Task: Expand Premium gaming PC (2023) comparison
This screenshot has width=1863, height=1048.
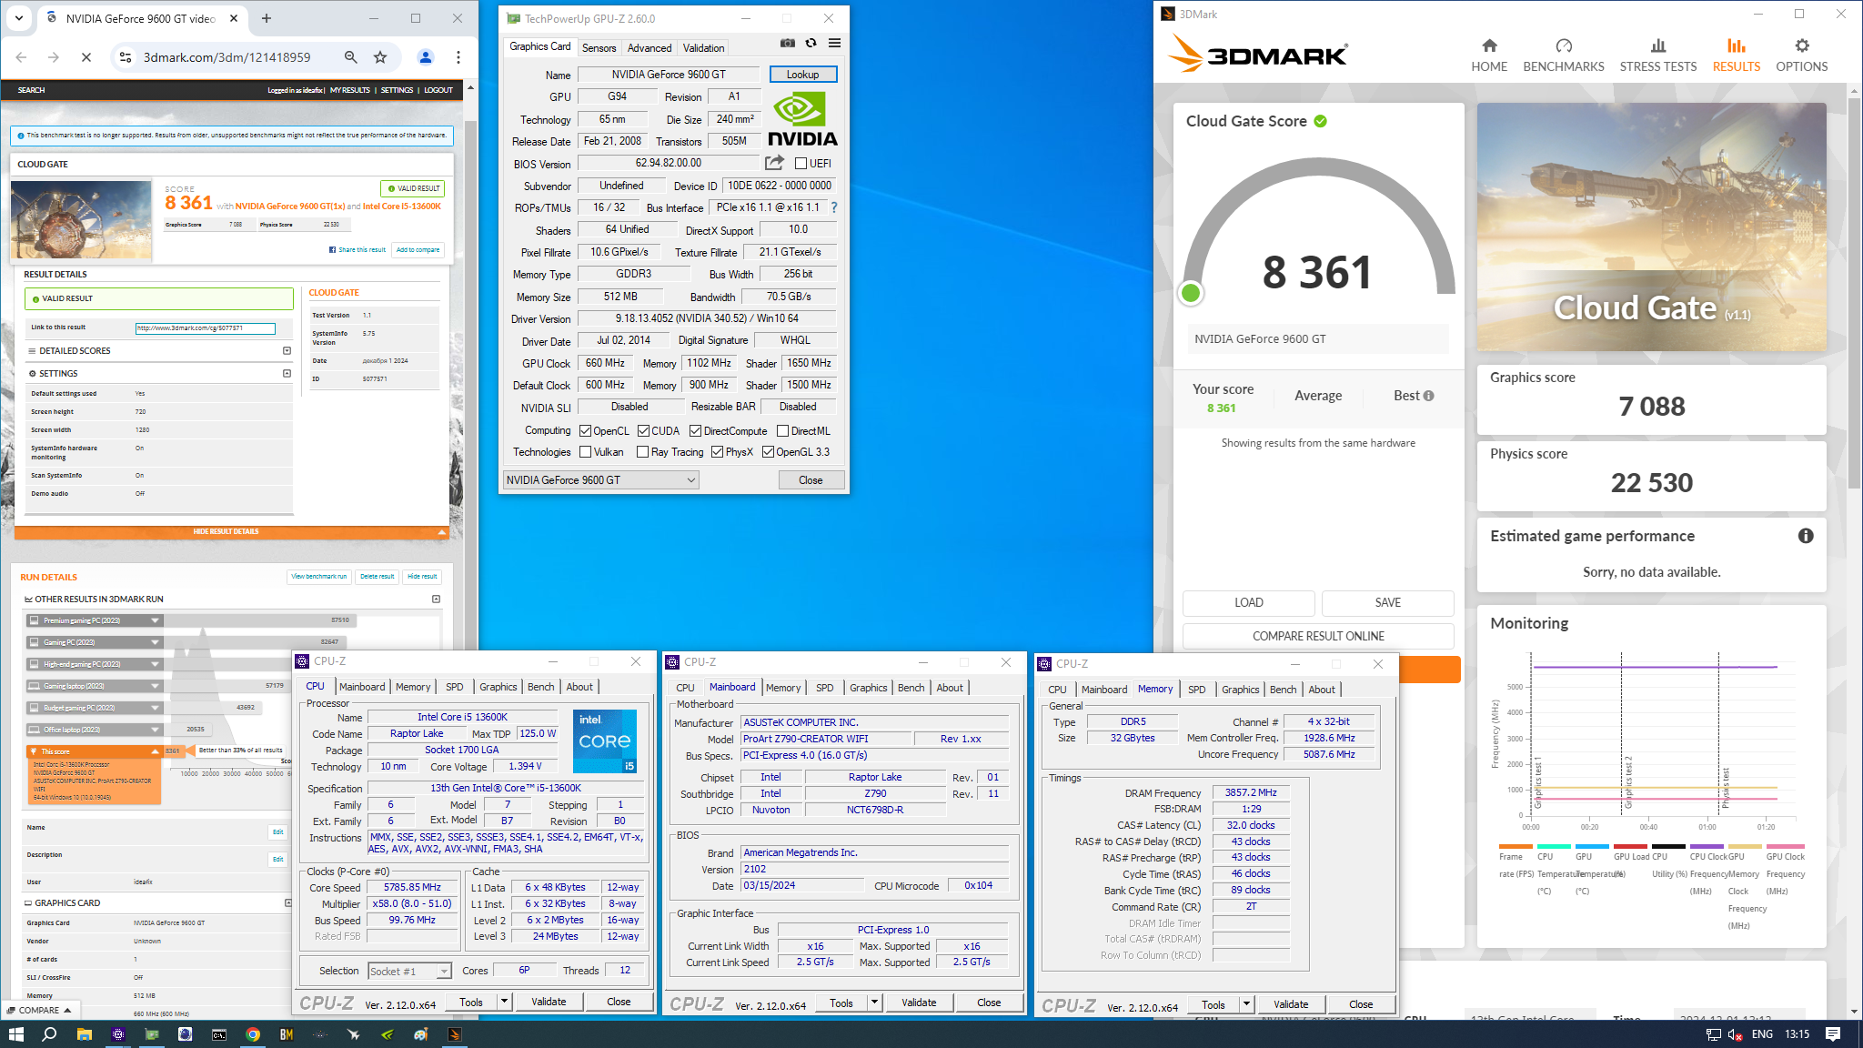Action: click(x=156, y=620)
